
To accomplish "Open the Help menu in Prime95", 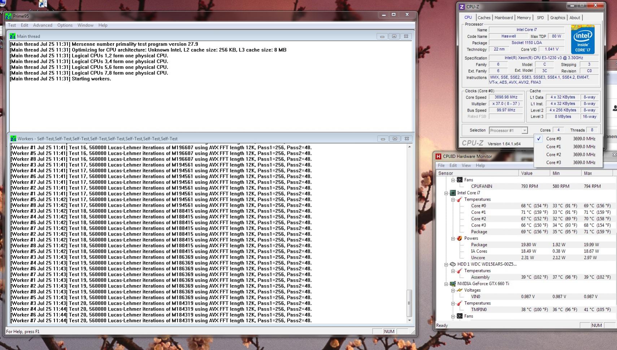I will (x=103, y=25).
